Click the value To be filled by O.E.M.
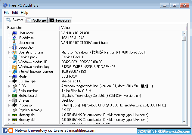The height and width of the screenshot is (135, 192). 77,91
